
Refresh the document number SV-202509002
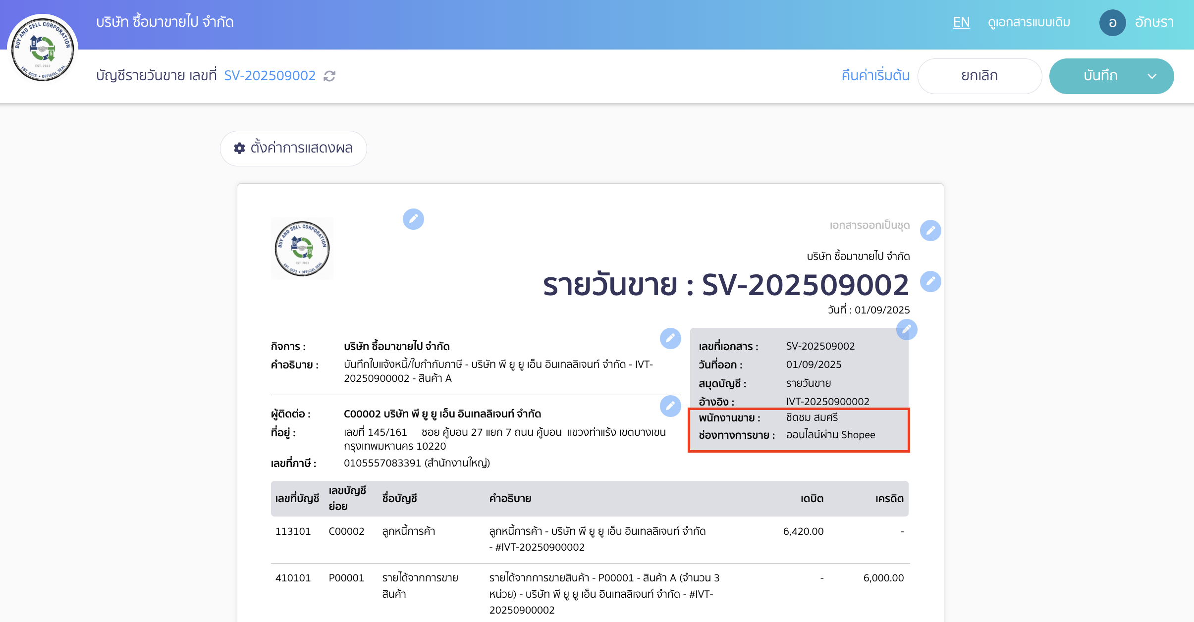330,76
